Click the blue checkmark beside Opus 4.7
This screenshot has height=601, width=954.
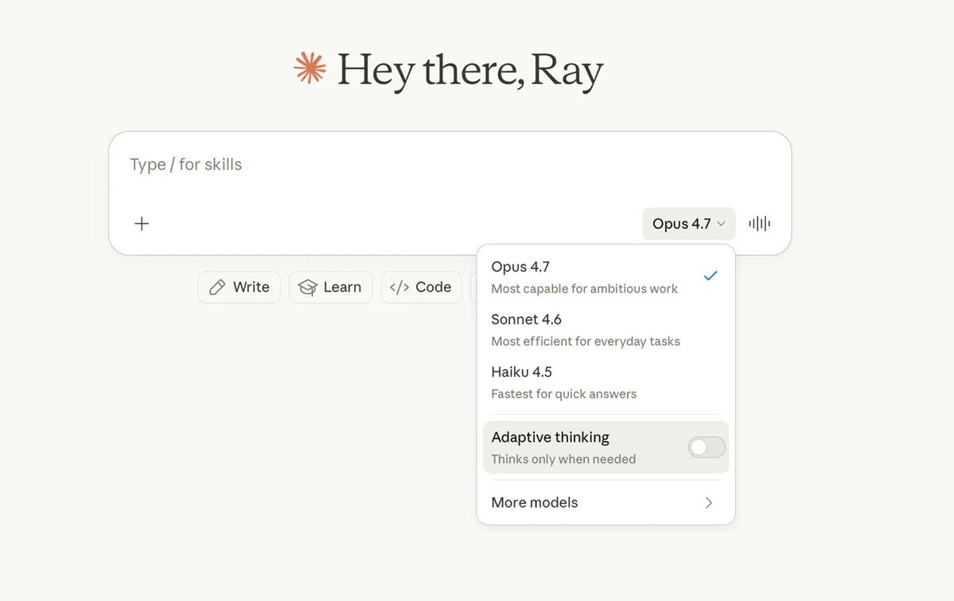tap(710, 276)
